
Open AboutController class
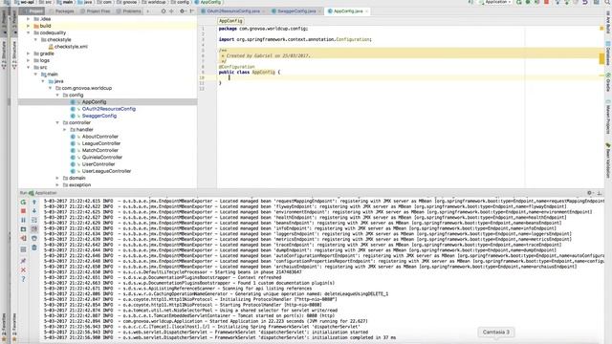tap(99, 137)
